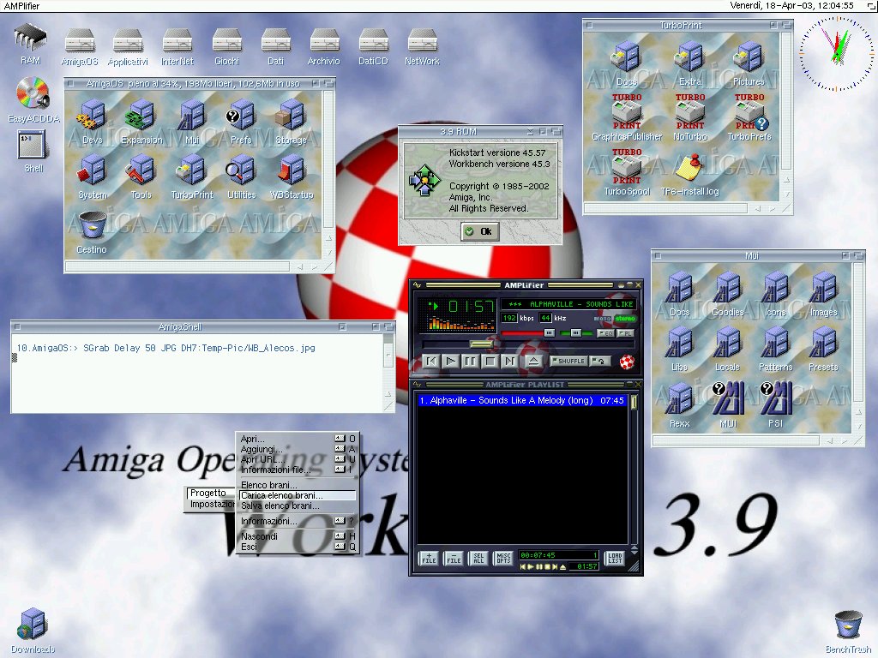
Task: Click the Boing ball logo in AMPlifier
Action: click(628, 362)
